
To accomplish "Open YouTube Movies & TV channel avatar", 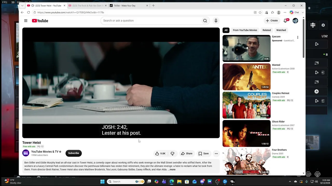I will (26, 153).
